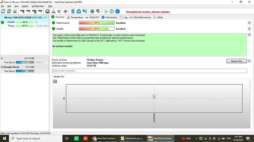
Task: Switch to the Temperature tab
Action: [75, 17]
